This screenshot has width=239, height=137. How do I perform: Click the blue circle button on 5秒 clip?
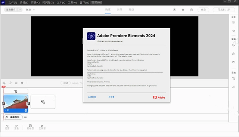tap(26, 111)
